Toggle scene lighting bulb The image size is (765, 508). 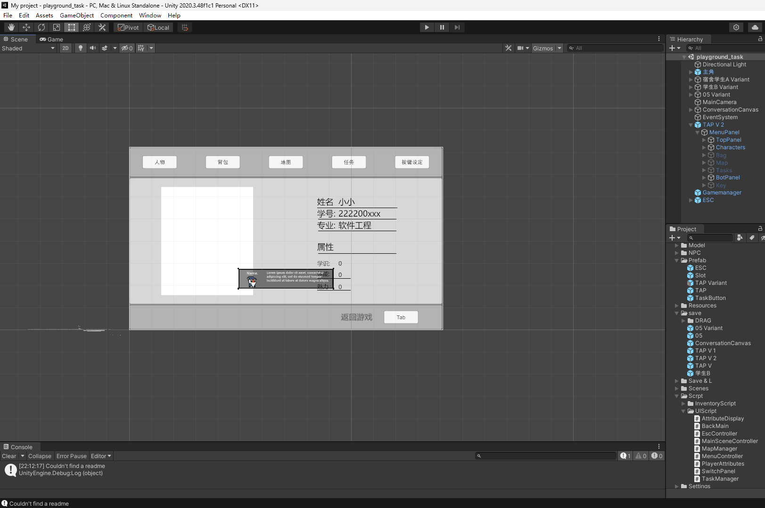coord(81,48)
